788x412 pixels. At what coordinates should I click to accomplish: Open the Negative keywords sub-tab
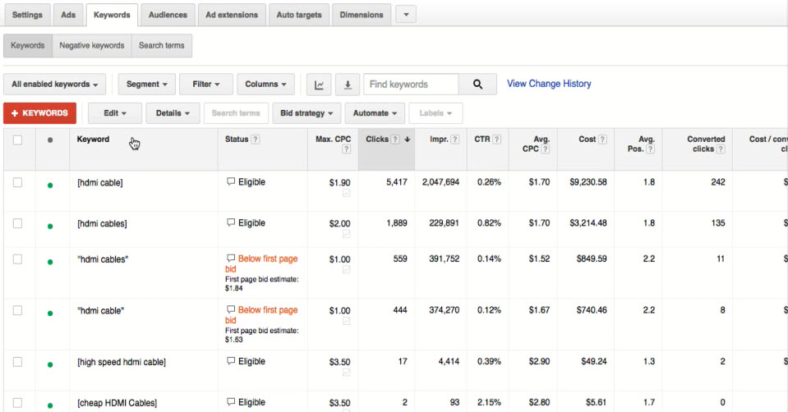[x=92, y=46]
